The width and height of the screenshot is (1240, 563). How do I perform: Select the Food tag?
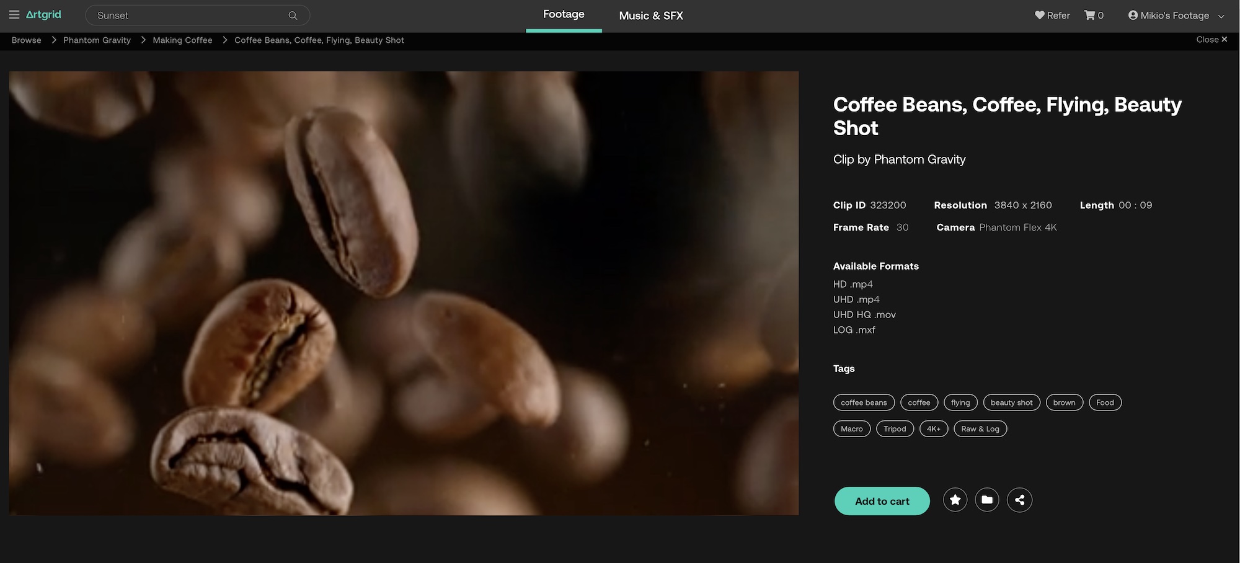(1105, 402)
